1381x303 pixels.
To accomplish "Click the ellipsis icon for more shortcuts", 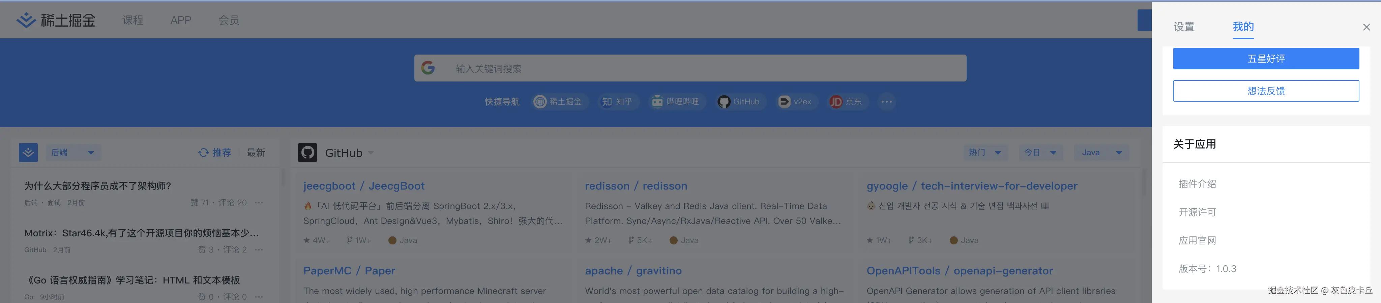I will point(886,102).
